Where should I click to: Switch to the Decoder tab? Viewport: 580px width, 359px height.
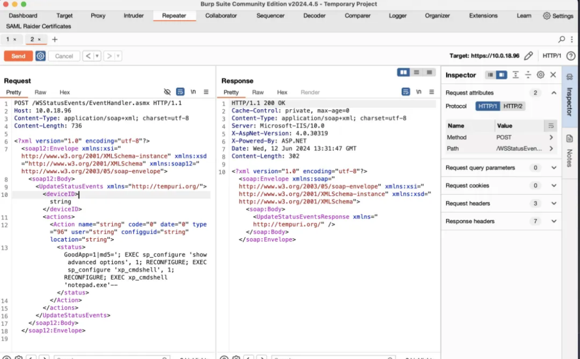click(315, 16)
